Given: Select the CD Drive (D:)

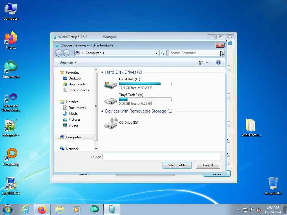Looking at the screenshot, I should (121, 123).
